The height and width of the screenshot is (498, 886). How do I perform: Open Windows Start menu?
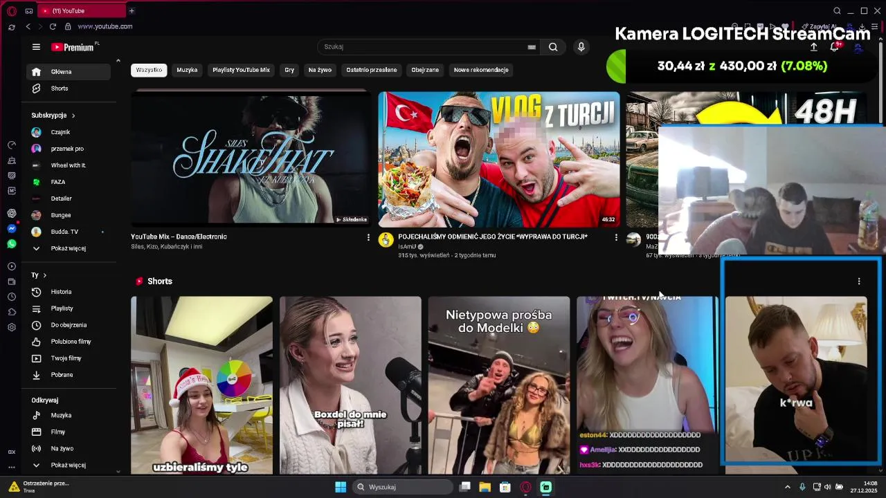341,487
